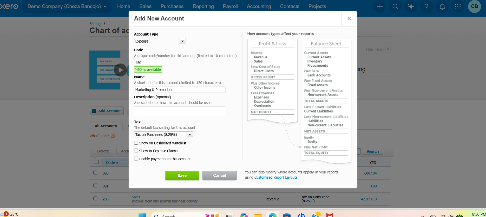
Task: Open the Windows Start button
Action: pos(142,215)
